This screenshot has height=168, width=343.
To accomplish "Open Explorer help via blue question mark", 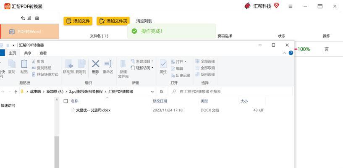I will point(291,53).
